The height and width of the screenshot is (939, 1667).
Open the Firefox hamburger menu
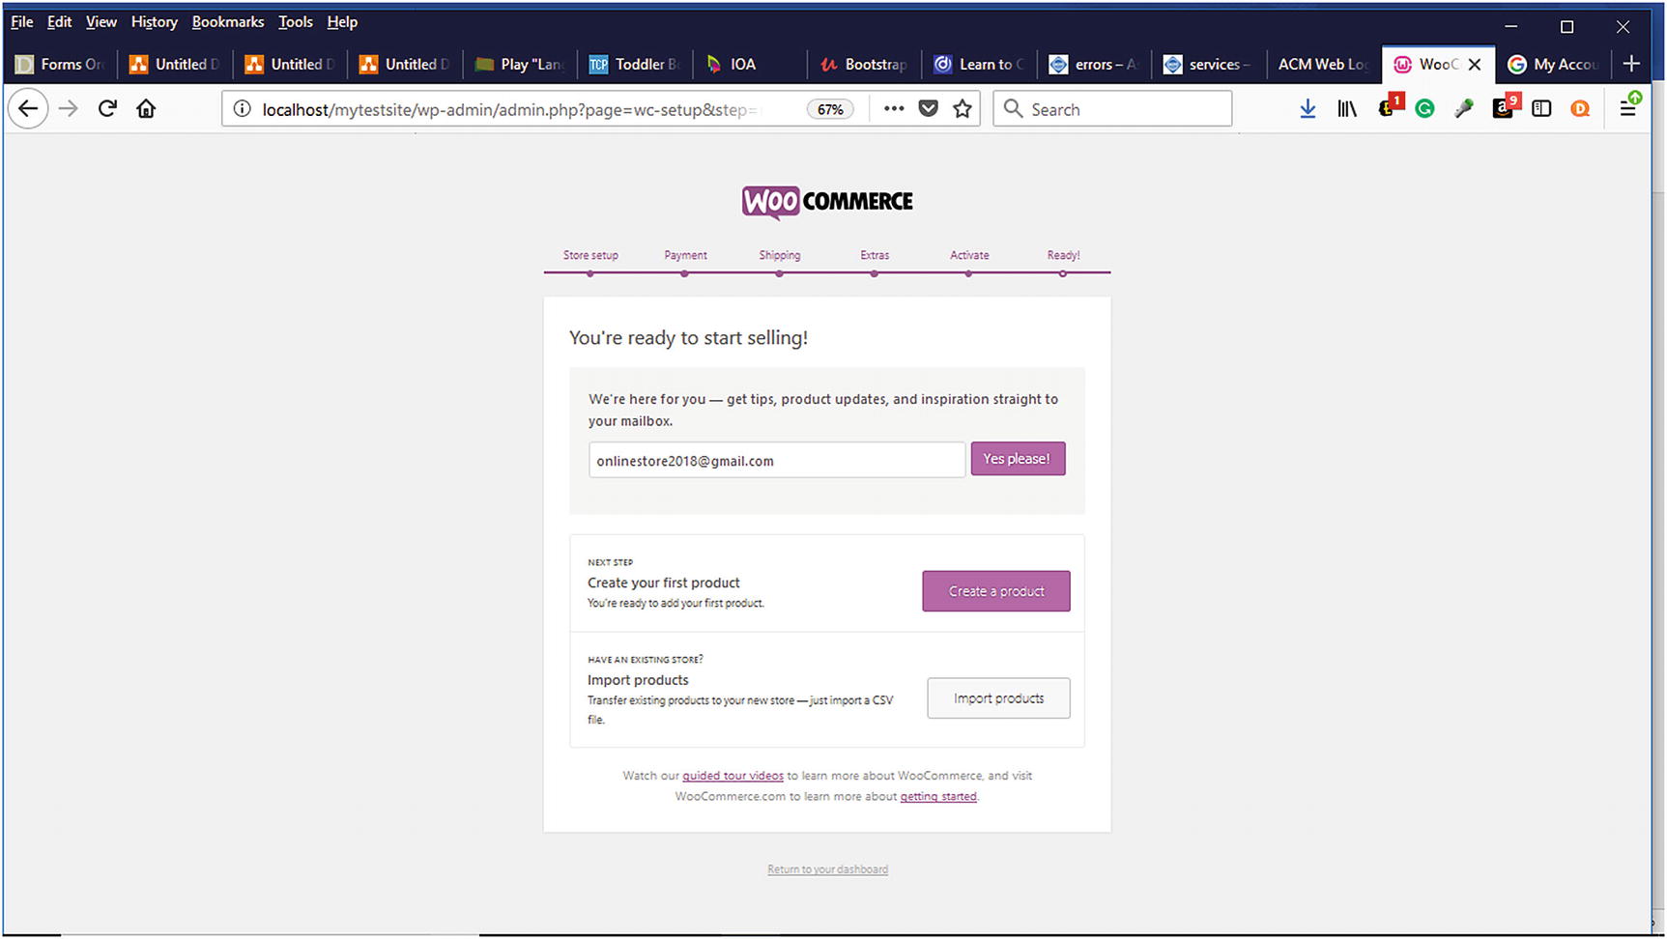tap(1629, 108)
